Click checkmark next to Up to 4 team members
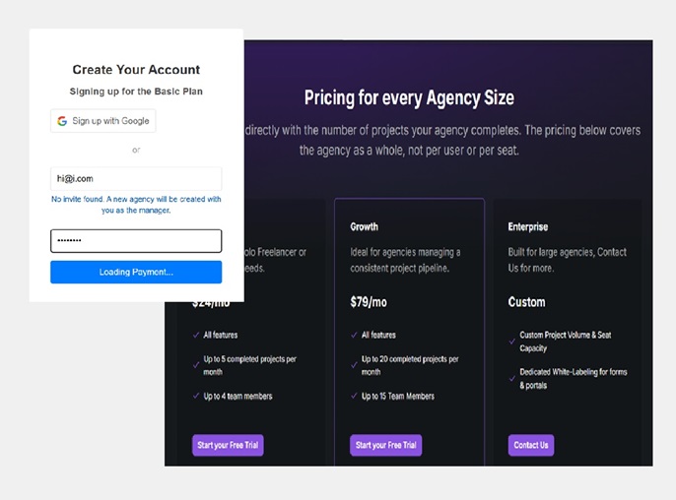The height and width of the screenshot is (500, 676). (x=195, y=397)
